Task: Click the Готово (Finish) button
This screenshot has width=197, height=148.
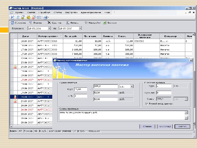Action: point(182,127)
